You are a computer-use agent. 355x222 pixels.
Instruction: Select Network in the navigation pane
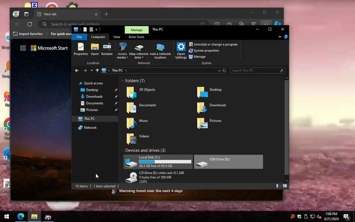pyautogui.click(x=90, y=128)
